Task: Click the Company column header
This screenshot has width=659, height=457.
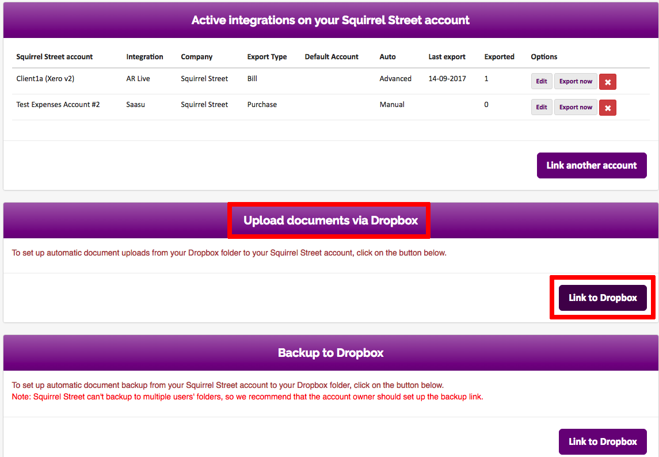Action: click(x=196, y=57)
